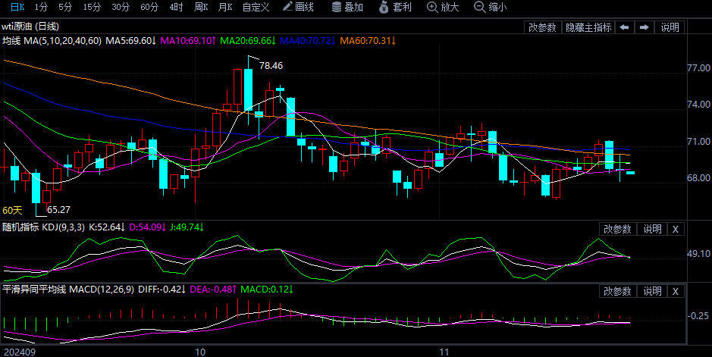Open 说明 for the MACD indicator
This screenshot has width=712, height=357.
coord(652,291)
